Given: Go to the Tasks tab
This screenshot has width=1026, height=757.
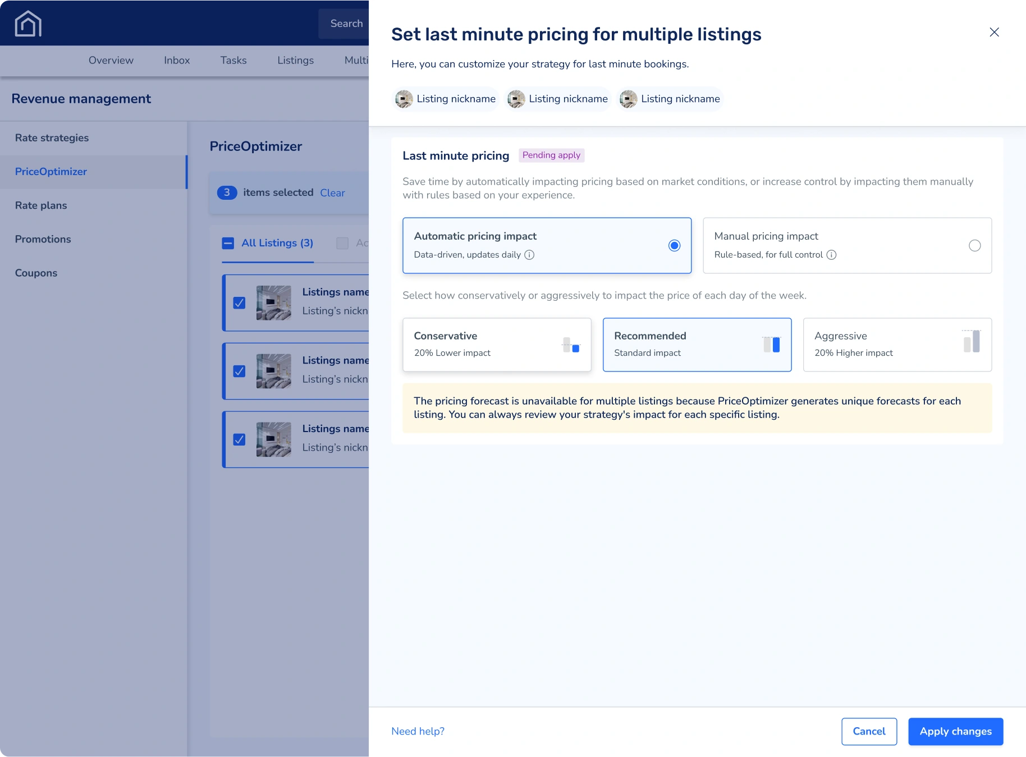Looking at the screenshot, I should click(233, 60).
